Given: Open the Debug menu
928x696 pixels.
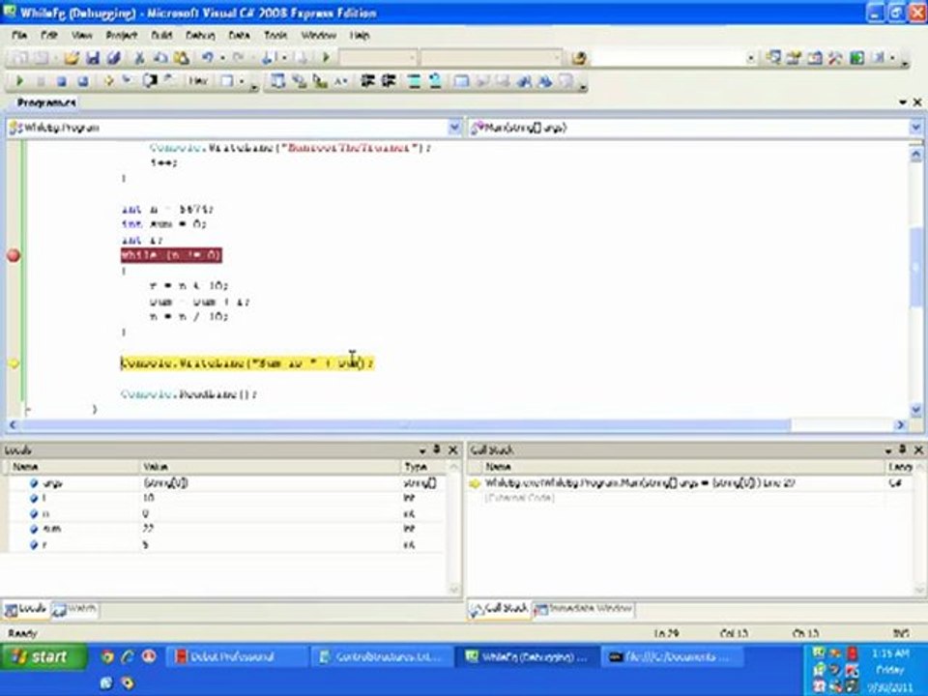Looking at the screenshot, I should (x=200, y=36).
